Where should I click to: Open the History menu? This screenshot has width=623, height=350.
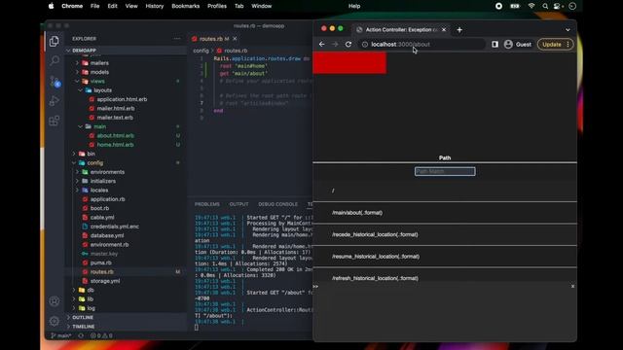pyautogui.click(x=155, y=6)
